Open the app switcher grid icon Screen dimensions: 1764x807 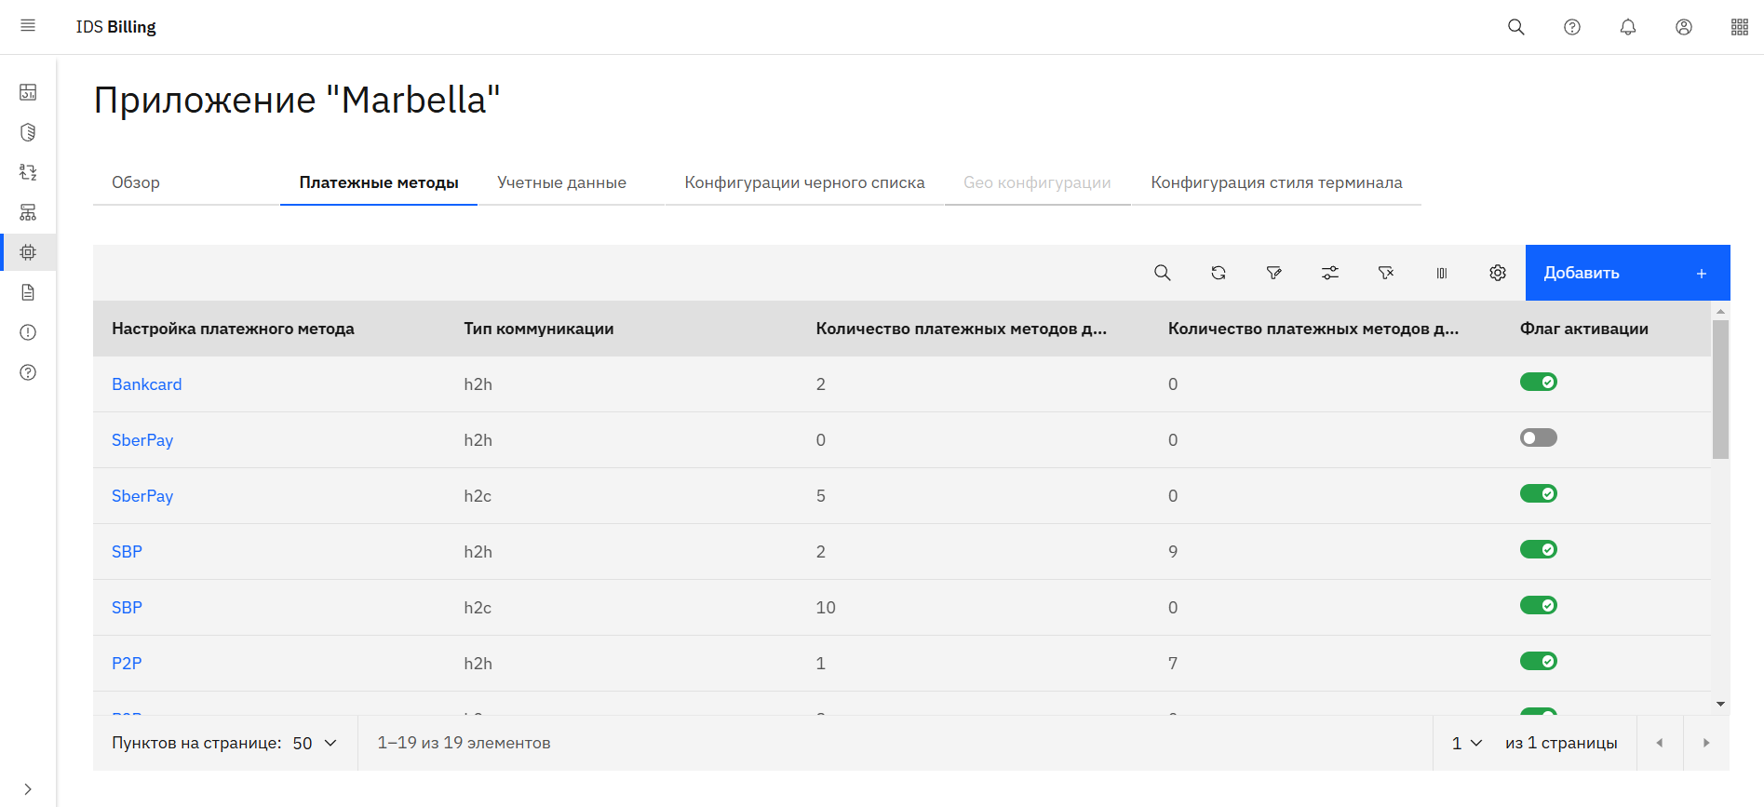(1739, 27)
